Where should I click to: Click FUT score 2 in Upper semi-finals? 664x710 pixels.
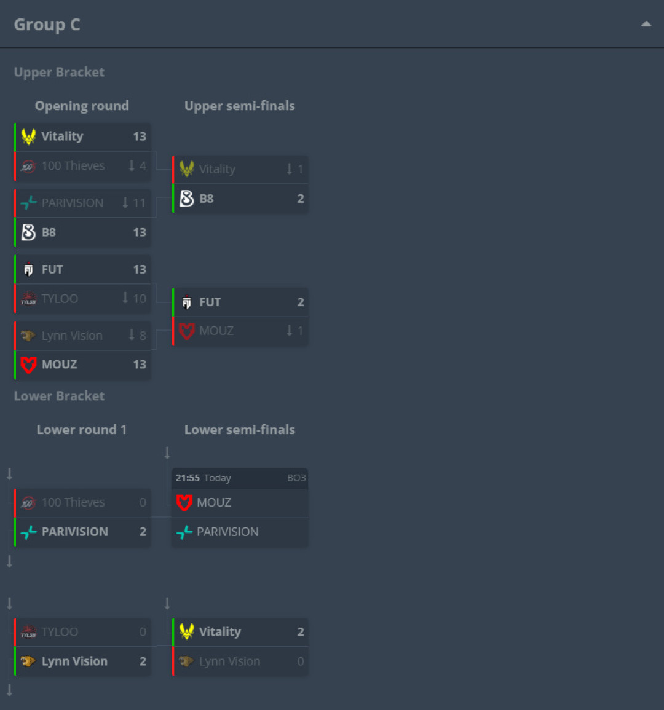[300, 302]
